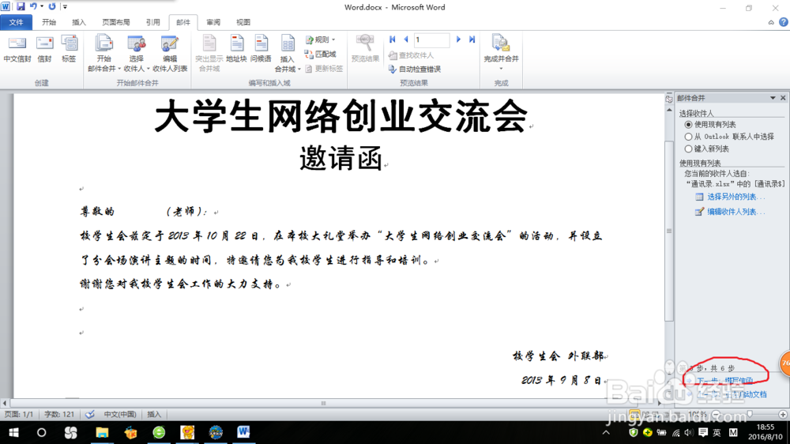Open Action Center notification icon
Image resolution: width=790 pixels, height=444 pixels.
click(703, 432)
